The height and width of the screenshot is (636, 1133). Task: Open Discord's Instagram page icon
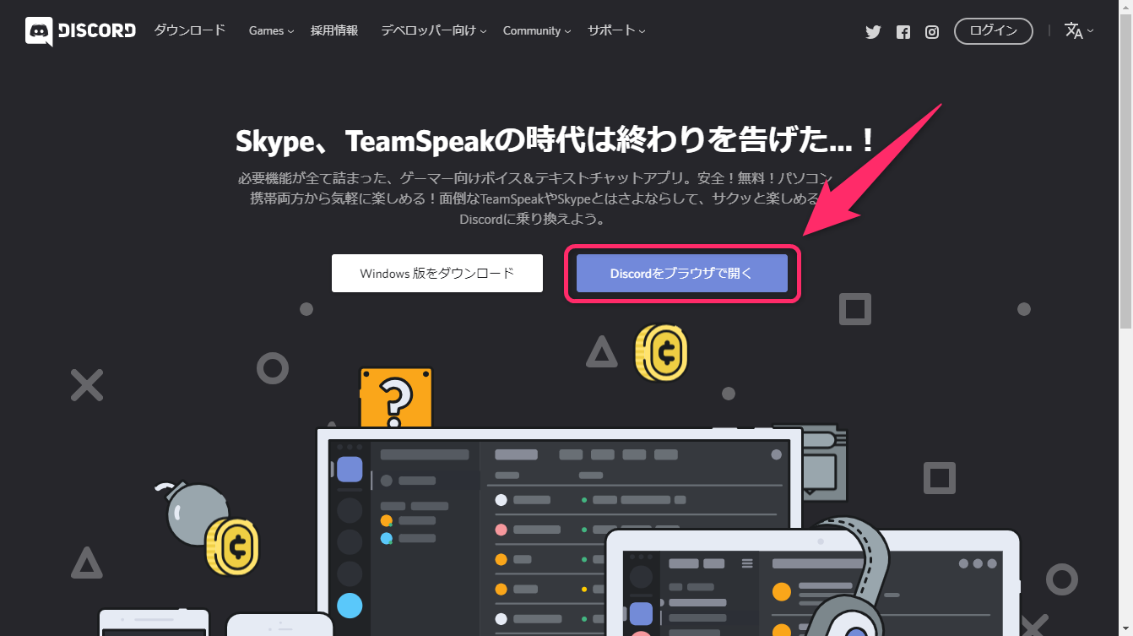[x=932, y=32]
